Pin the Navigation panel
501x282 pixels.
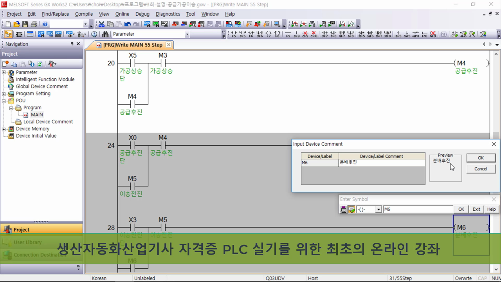[x=72, y=44]
